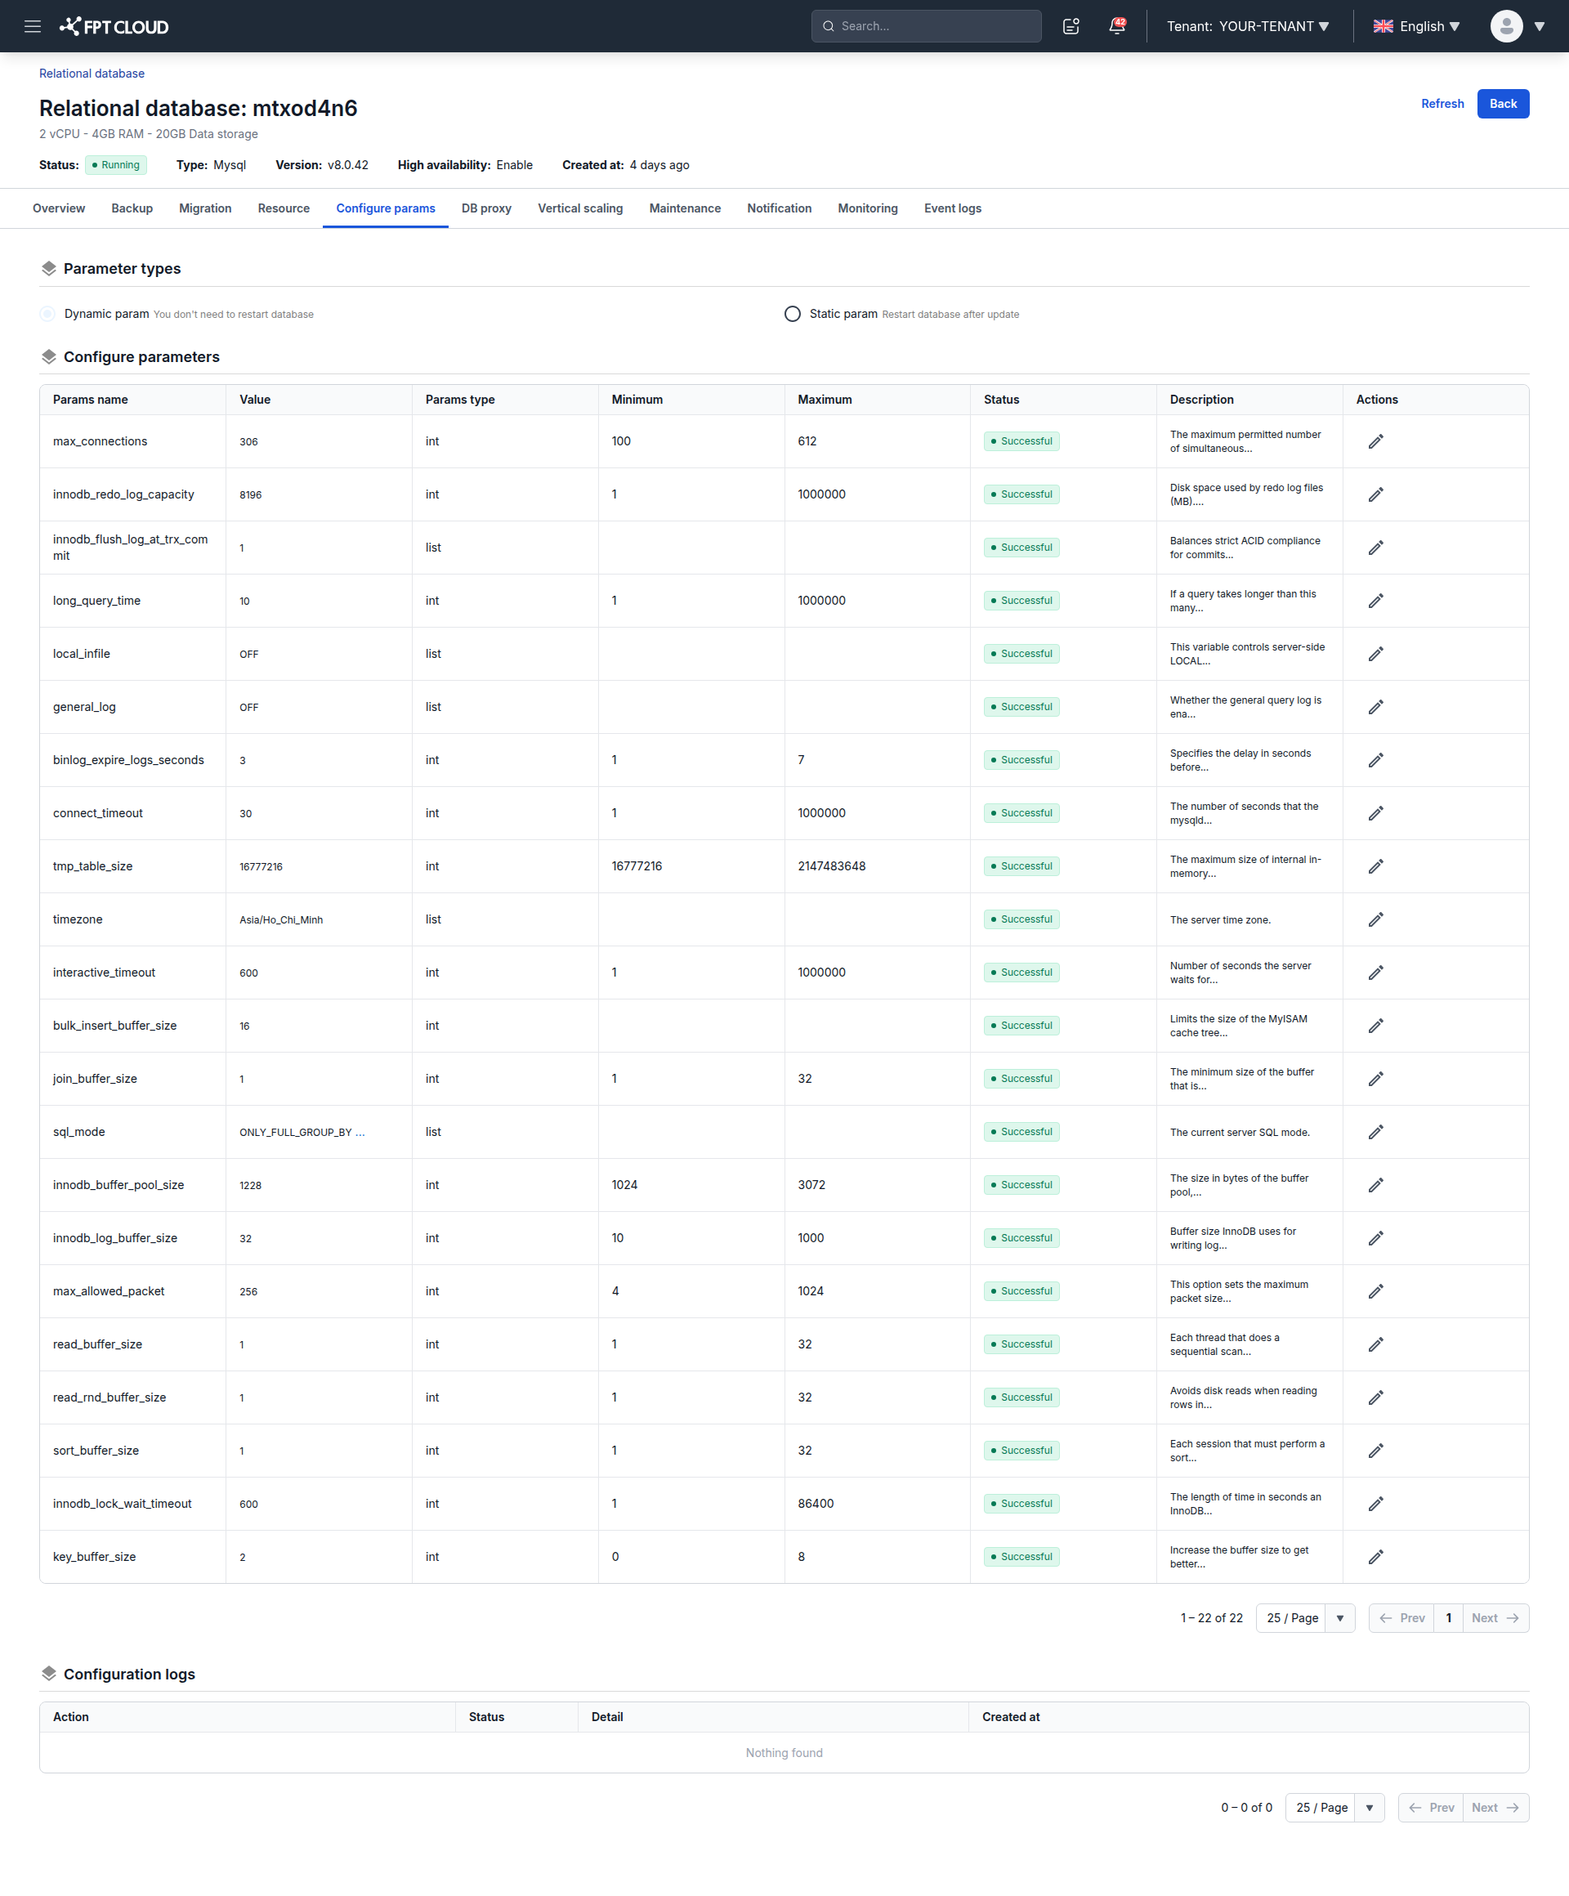This screenshot has width=1569, height=1896.
Task: Edit the read_rnd_buffer_size parameter
Action: pos(1375,1397)
